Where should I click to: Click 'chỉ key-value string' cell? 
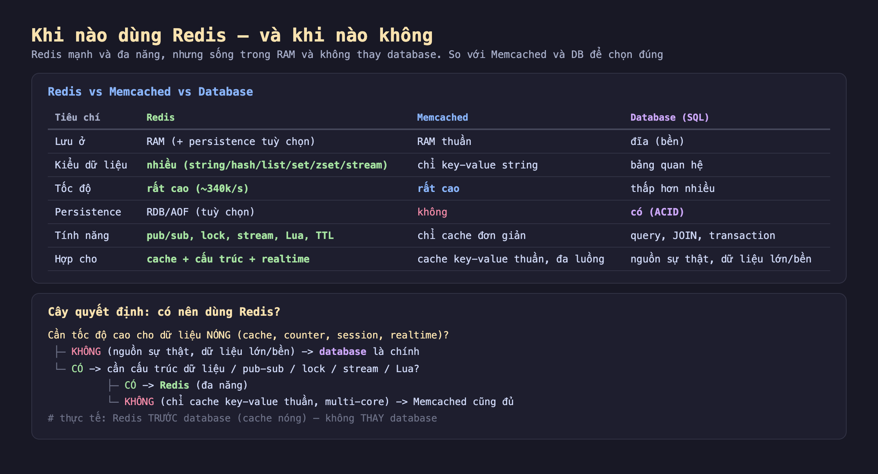click(x=477, y=165)
